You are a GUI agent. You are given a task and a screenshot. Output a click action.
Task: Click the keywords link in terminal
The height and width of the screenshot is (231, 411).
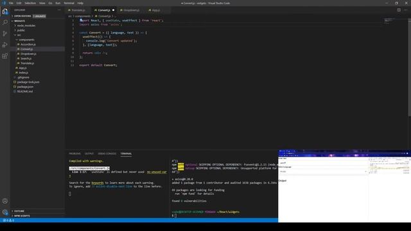[97, 183]
